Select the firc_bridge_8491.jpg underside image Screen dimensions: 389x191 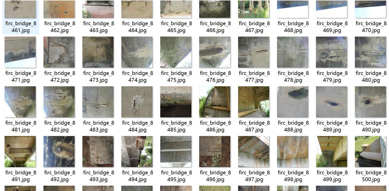pyautogui.click(x=20, y=152)
